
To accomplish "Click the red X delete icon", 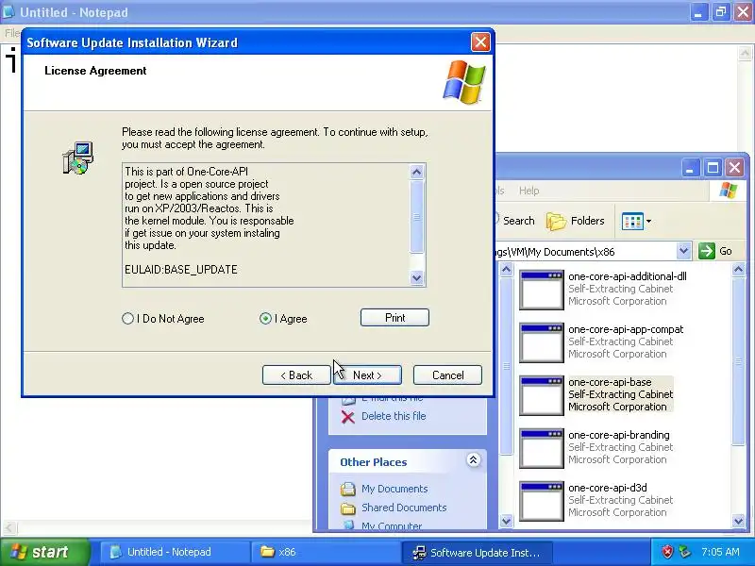I will pyautogui.click(x=347, y=417).
